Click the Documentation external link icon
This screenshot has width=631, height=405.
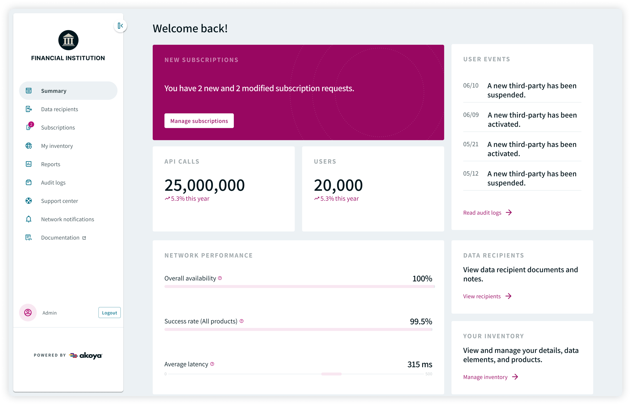coord(86,238)
